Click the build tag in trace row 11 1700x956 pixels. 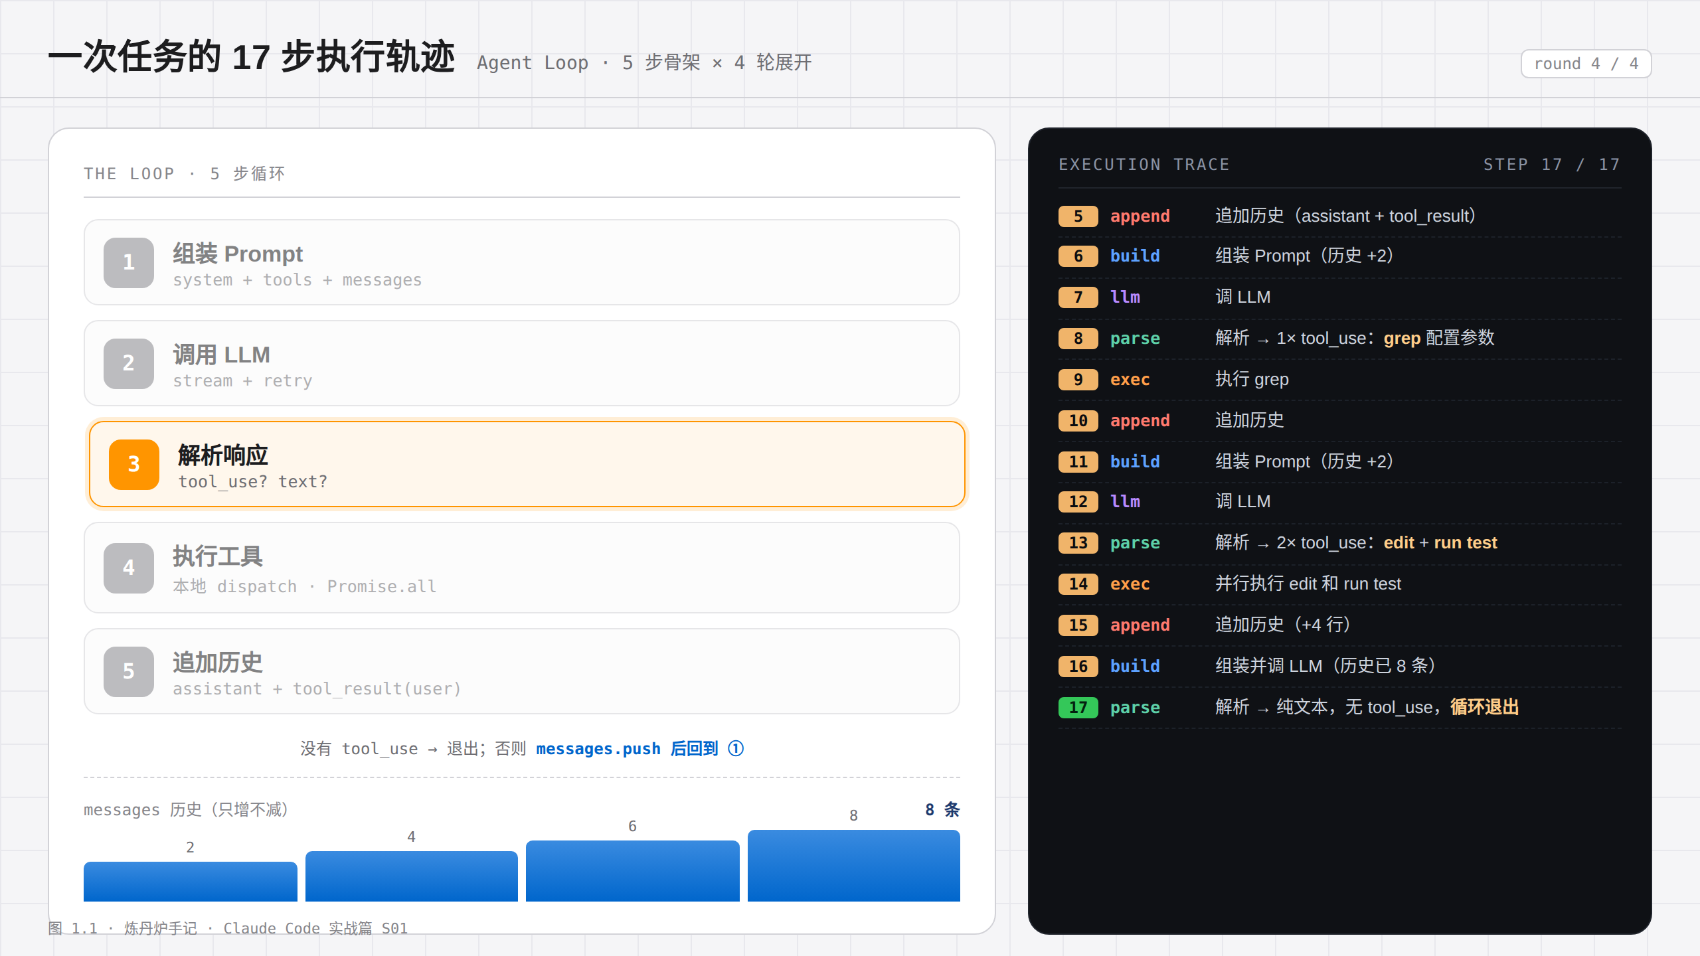pos(1135,462)
